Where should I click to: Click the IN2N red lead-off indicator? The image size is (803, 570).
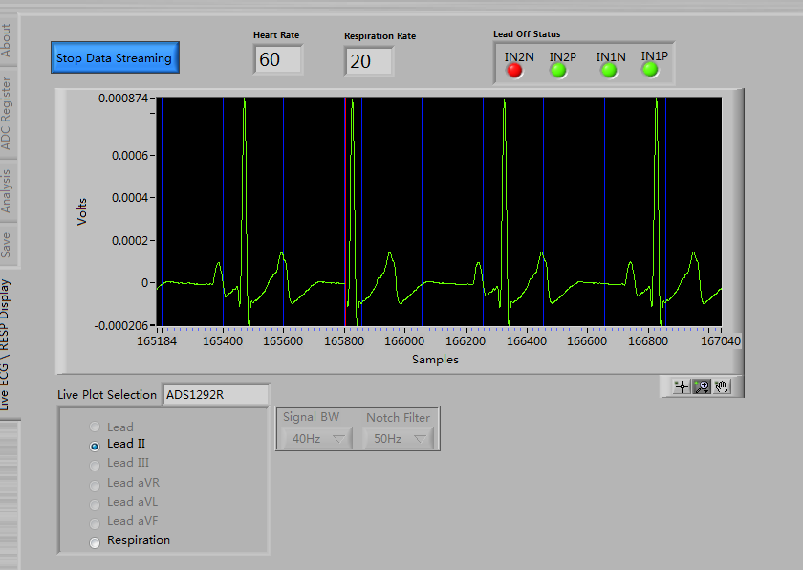(514, 70)
